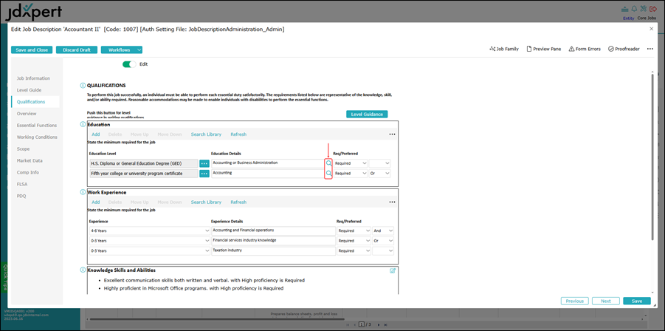665x331 pixels.
Task: Click the Next button
Action: click(606, 301)
